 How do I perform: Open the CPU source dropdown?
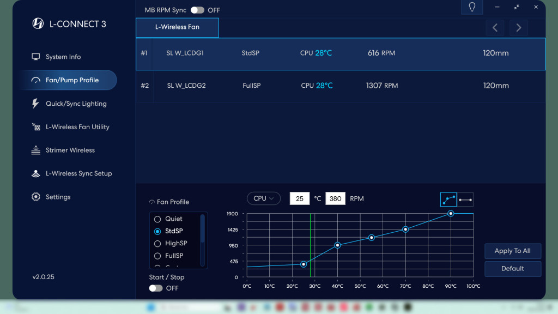(264, 198)
